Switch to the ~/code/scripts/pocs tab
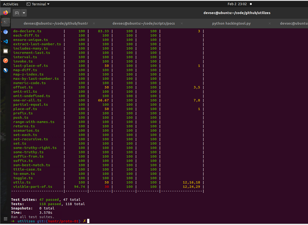Viewport: 308px width, 225px height. pos(143,24)
